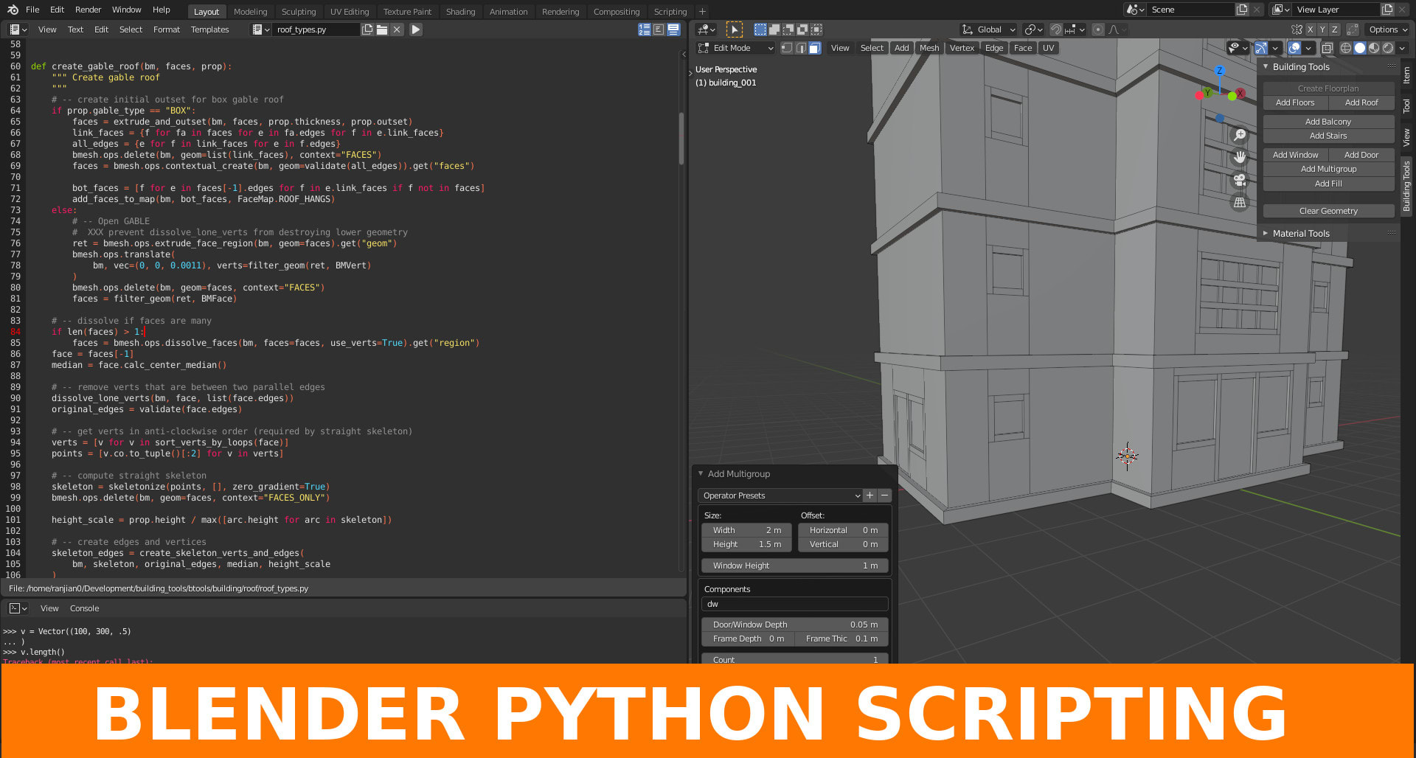Toggle the camera view gizmo
This screenshot has width=1416, height=758.
point(1240,180)
